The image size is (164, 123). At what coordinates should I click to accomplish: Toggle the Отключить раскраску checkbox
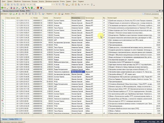(143, 14)
